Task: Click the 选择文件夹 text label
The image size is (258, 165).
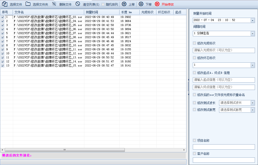Action: pos(40,4)
